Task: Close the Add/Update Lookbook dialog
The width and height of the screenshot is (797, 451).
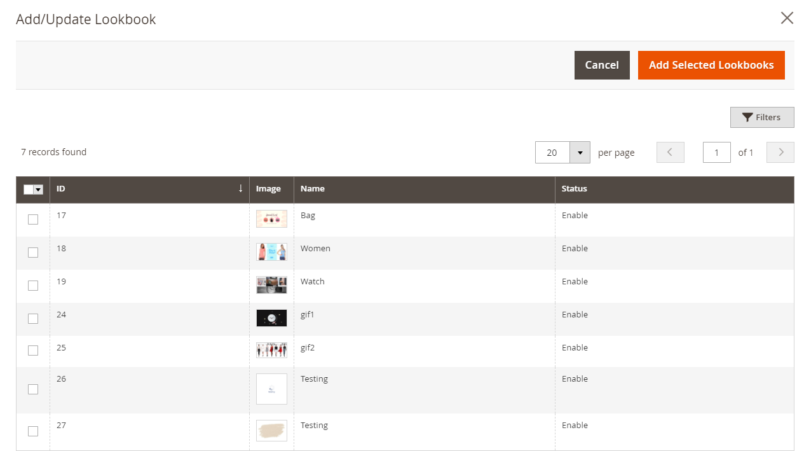Action: click(787, 18)
